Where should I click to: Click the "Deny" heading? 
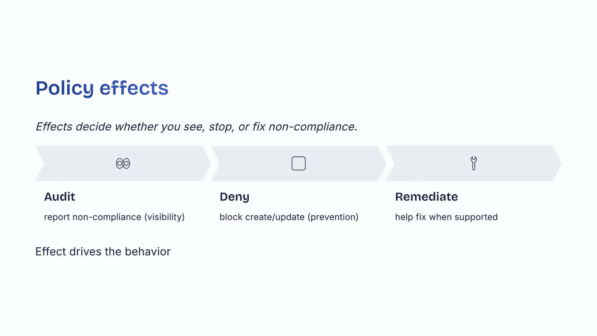234,197
